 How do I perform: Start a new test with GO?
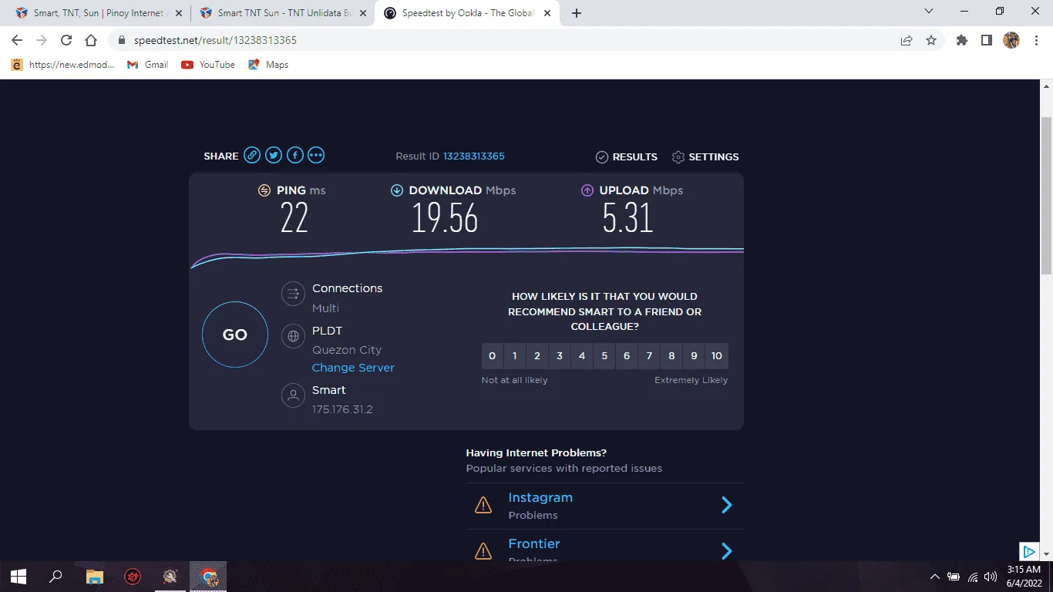tap(235, 335)
